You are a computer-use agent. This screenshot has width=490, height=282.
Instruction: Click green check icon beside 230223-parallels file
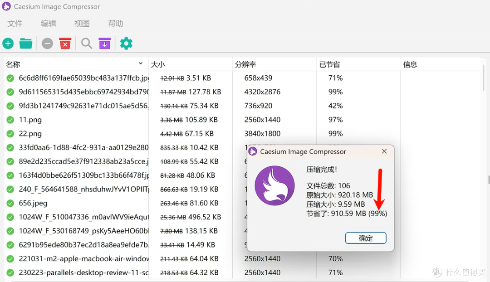point(10,272)
